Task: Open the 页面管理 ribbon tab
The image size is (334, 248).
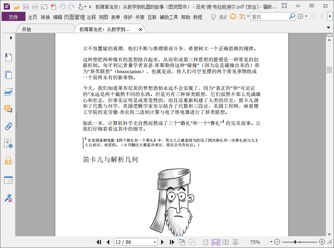Action: pos(74,17)
